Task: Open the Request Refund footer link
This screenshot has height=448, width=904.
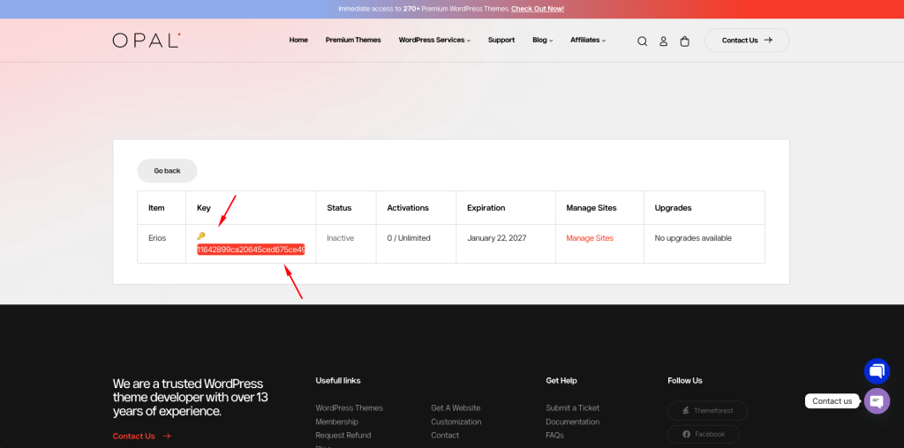Action: 343,436
